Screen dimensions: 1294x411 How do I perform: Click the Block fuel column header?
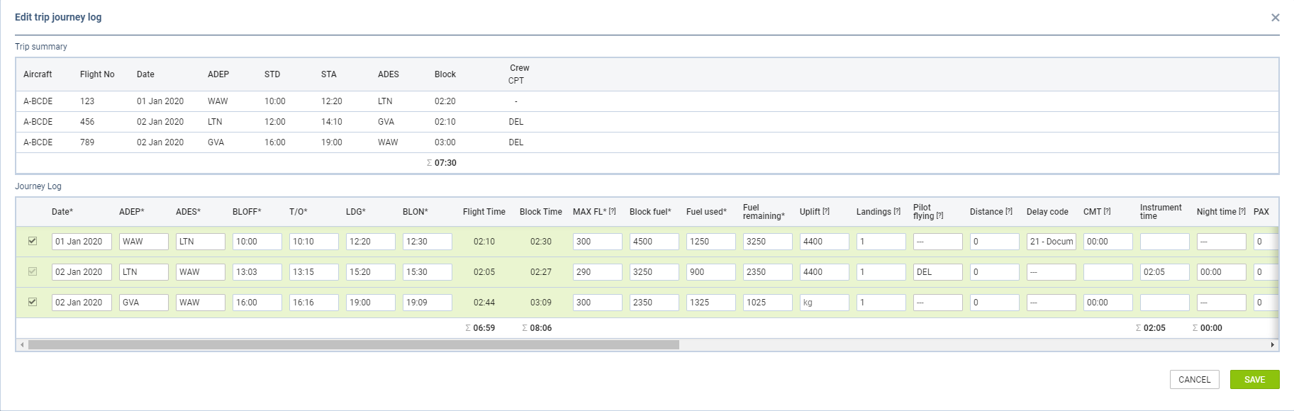pyautogui.click(x=650, y=212)
